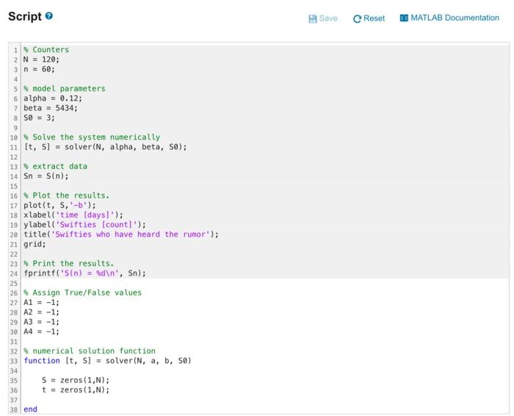
Task: Click line number 27 in the gutter
Action: 14,303
